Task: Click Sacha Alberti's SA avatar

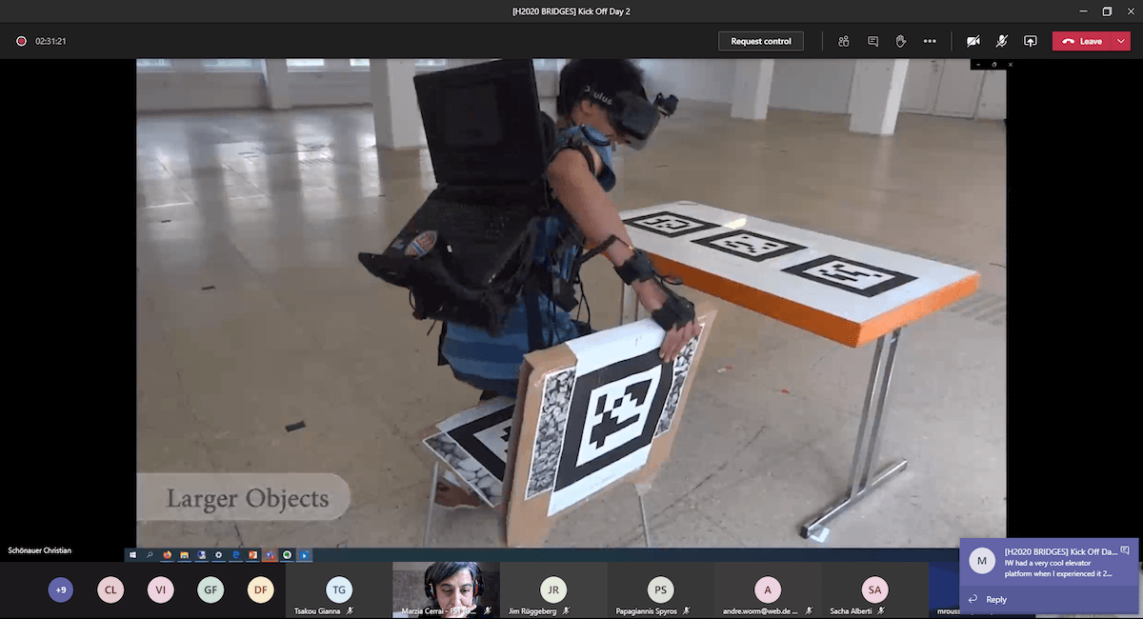Action: tap(874, 589)
